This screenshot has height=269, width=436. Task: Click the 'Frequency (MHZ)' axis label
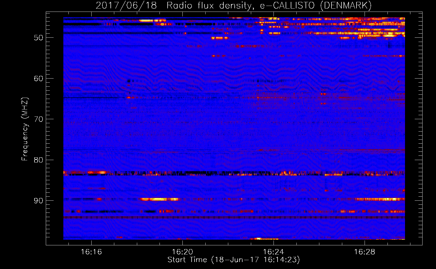(x=25, y=129)
